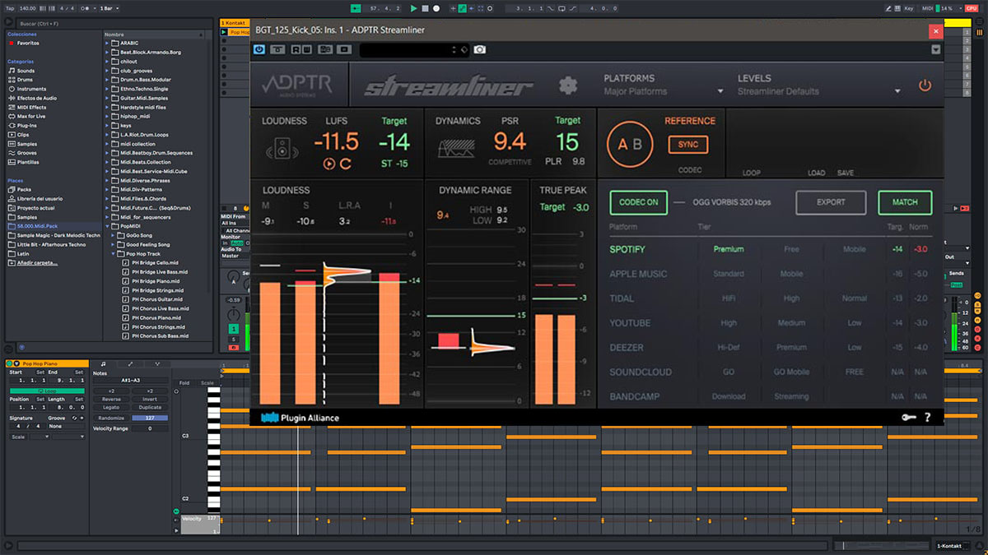Select the SOUNDCLOUD platform row

click(x=641, y=372)
